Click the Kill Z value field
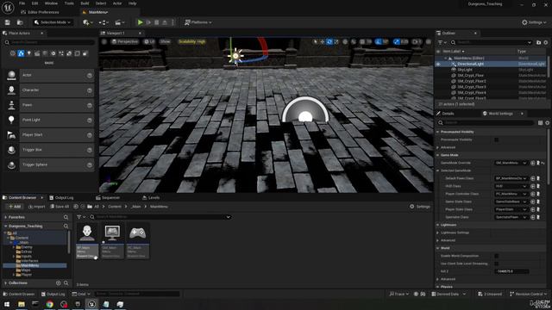Screen dimensions: 552x310 point(511,271)
